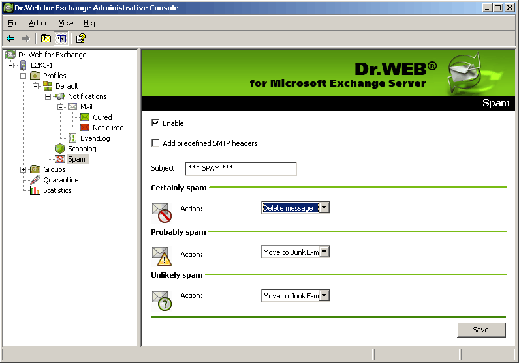Select the Cured tree label
The width and height of the screenshot is (519, 363).
(x=102, y=117)
